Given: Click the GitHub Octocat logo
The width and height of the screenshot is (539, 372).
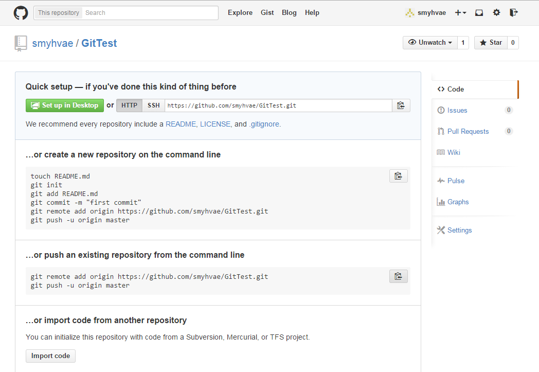Looking at the screenshot, I should (21, 13).
